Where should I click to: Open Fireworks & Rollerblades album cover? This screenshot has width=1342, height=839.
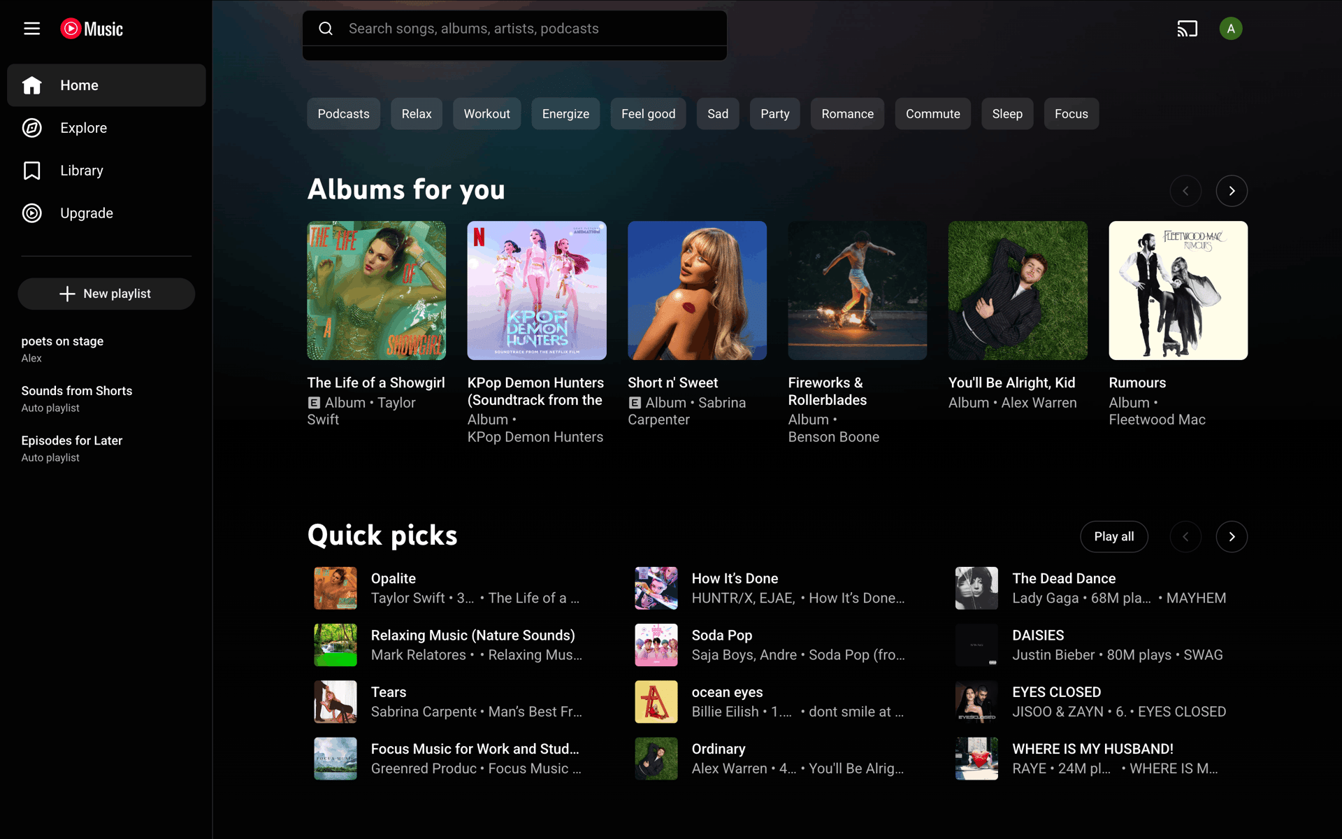[x=858, y=291]
